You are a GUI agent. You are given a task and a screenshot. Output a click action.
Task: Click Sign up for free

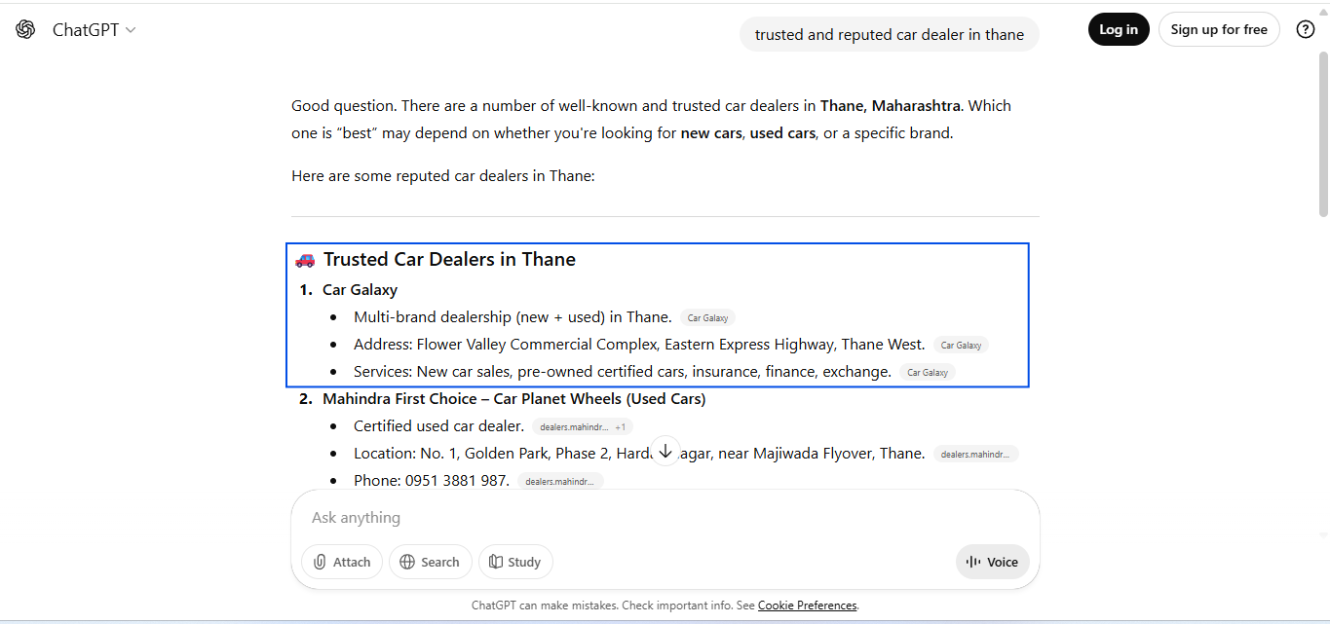pyautogui.click(x=1219, y=29)
